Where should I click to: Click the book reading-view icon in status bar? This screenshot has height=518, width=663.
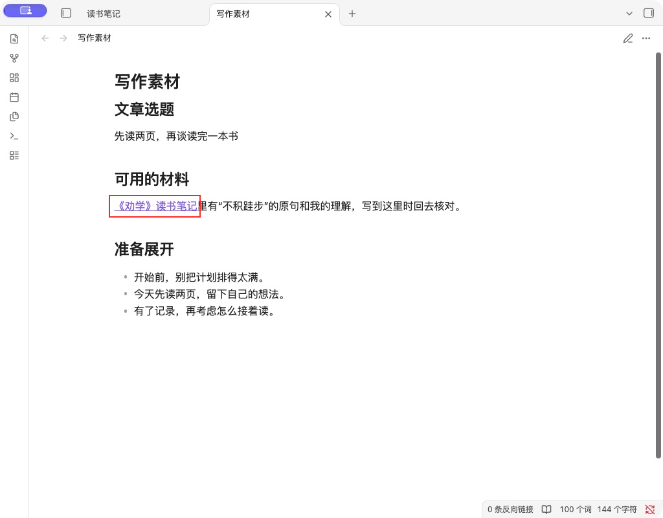point(546,510)
